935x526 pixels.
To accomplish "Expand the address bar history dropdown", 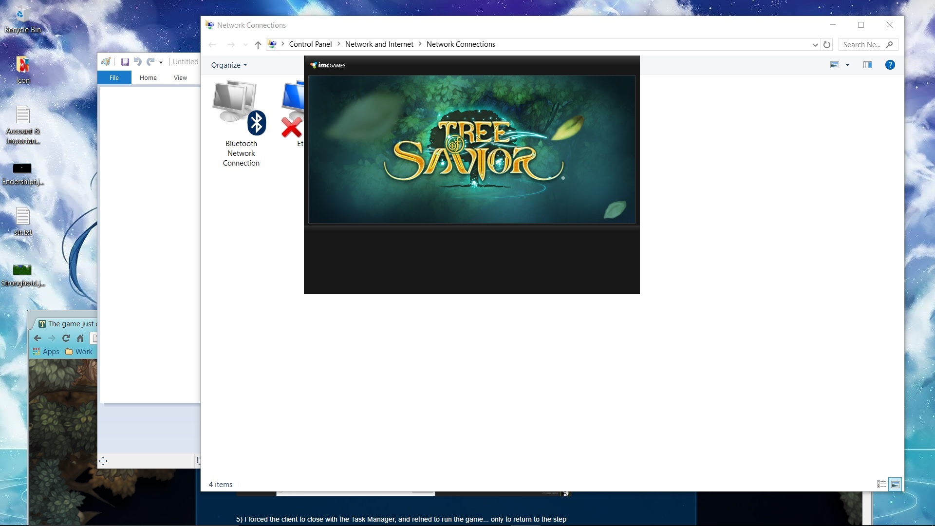I will click(815, 44).
